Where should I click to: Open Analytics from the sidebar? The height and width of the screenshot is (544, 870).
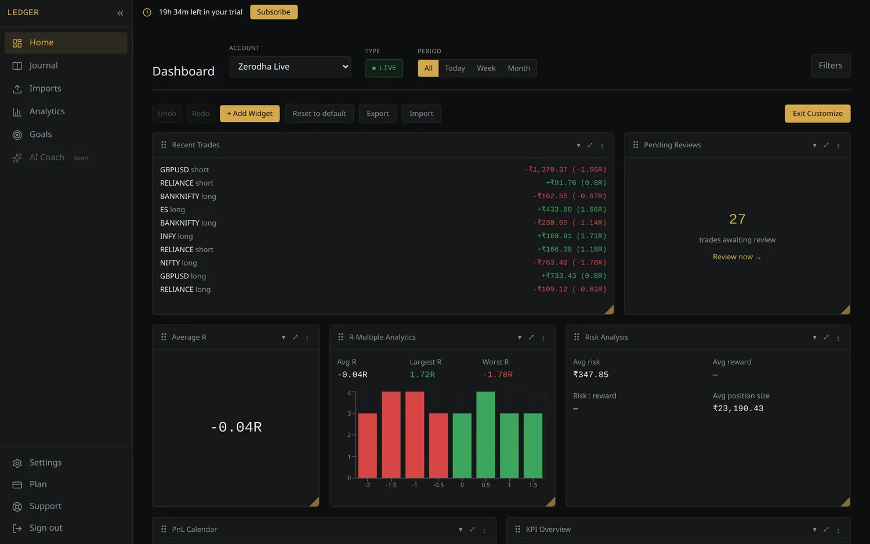(66, 111)
